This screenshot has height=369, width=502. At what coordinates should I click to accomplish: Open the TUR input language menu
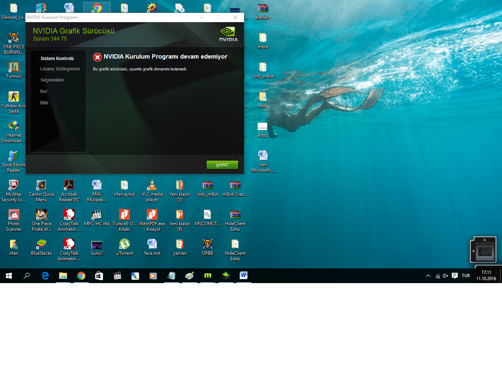point(466,276)
